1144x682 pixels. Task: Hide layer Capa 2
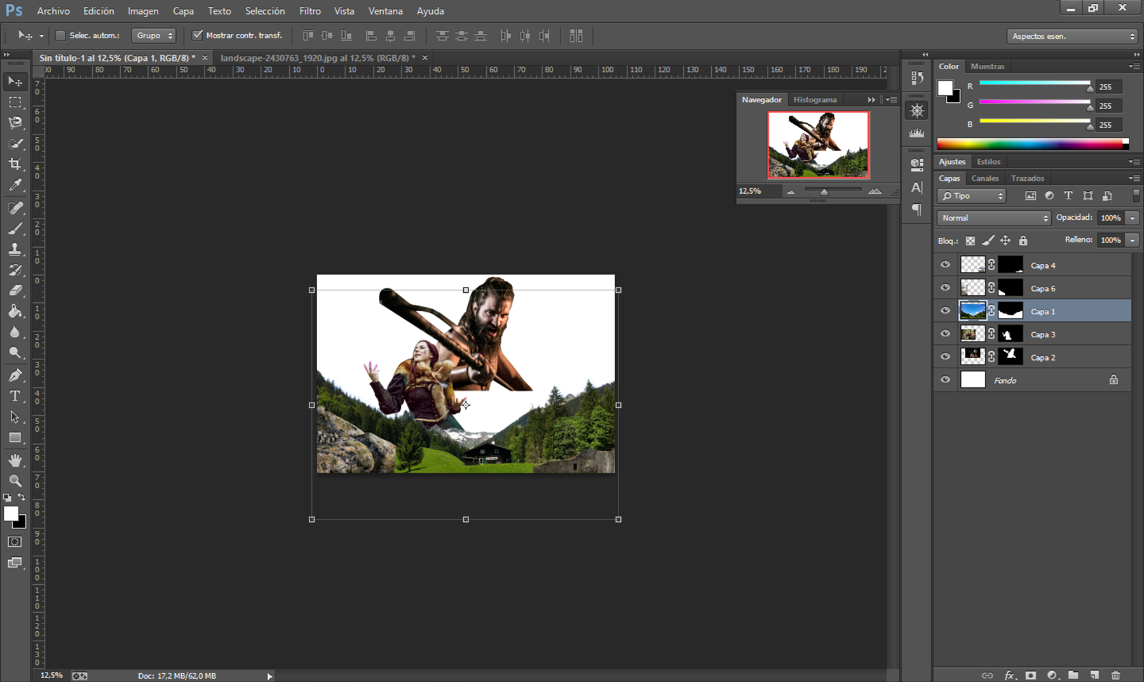coord(945,356)
